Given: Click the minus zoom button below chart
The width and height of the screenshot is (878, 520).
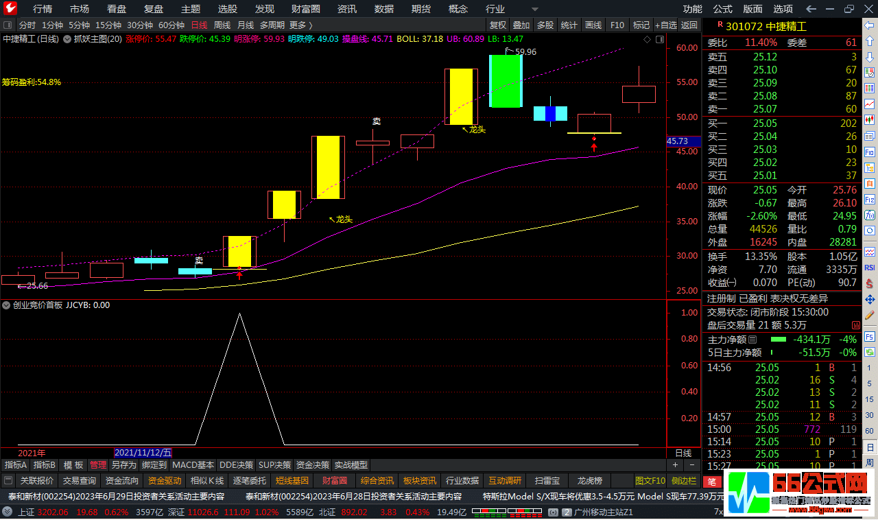Looking at the screenshot, I should (691, 465).
